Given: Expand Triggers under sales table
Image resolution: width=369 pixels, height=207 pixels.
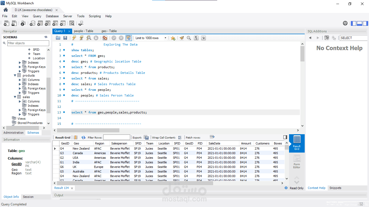Looking at the screenshot, I should (20, 114).
